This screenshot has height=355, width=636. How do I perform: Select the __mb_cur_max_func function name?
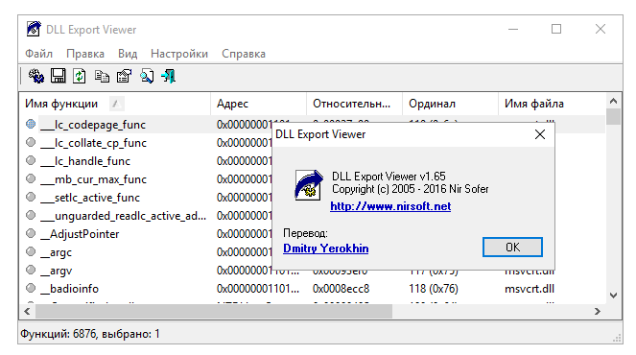(x=93, y=179)
